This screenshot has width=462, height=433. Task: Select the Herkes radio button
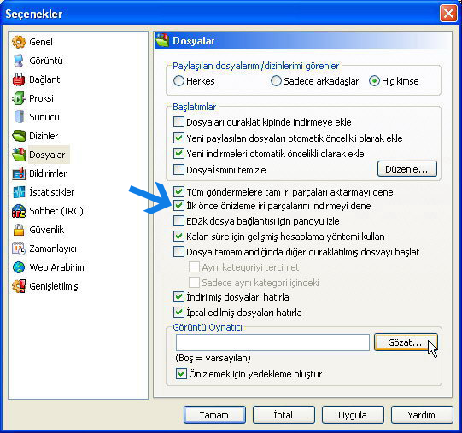pyautogui.click(x=178, y=81)
